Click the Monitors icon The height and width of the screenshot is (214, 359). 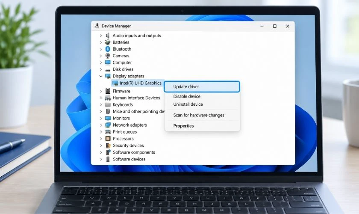[108, 118]
